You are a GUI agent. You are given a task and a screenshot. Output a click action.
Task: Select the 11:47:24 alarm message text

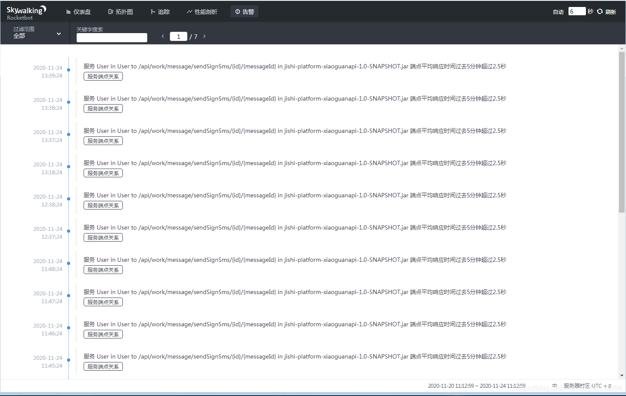click(x=295, y=292)
